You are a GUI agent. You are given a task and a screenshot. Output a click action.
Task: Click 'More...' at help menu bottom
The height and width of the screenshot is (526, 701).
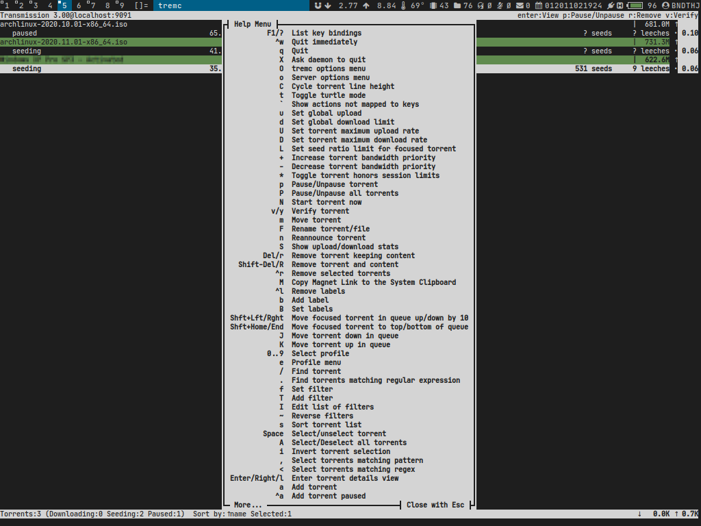[x=248, y=505]
